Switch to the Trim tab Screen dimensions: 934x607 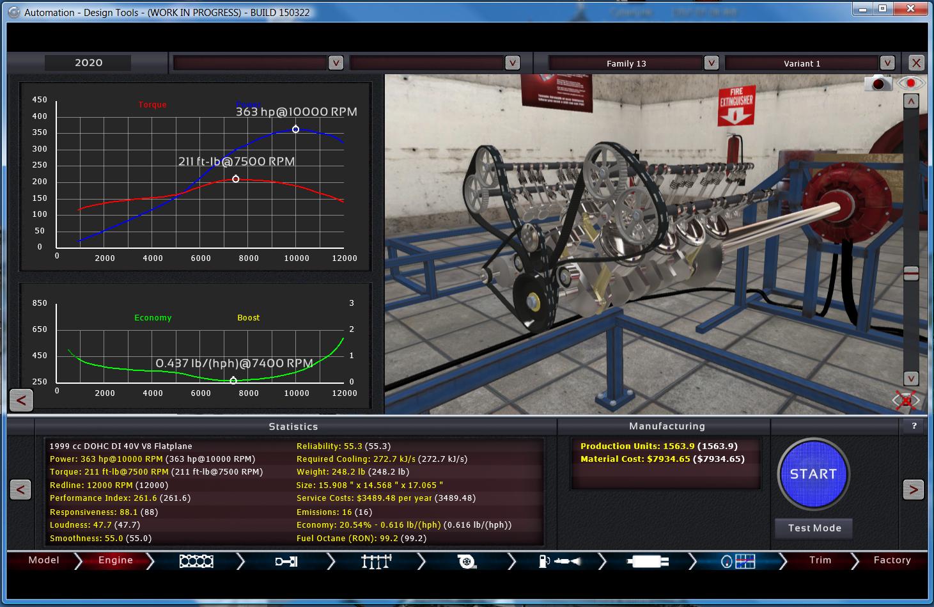820,560
